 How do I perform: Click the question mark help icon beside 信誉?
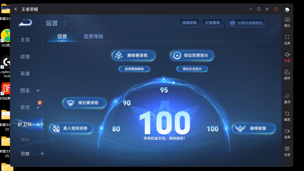tap(65, 23)
